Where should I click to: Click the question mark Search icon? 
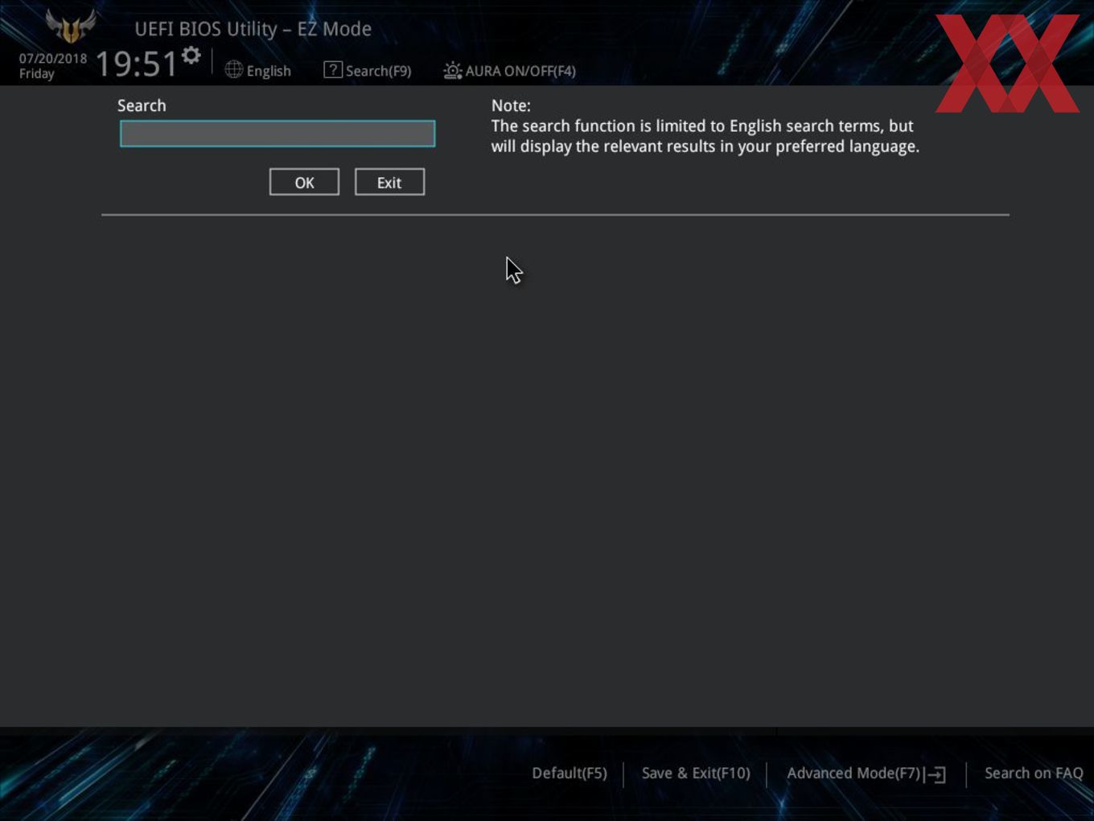point(333,70)
